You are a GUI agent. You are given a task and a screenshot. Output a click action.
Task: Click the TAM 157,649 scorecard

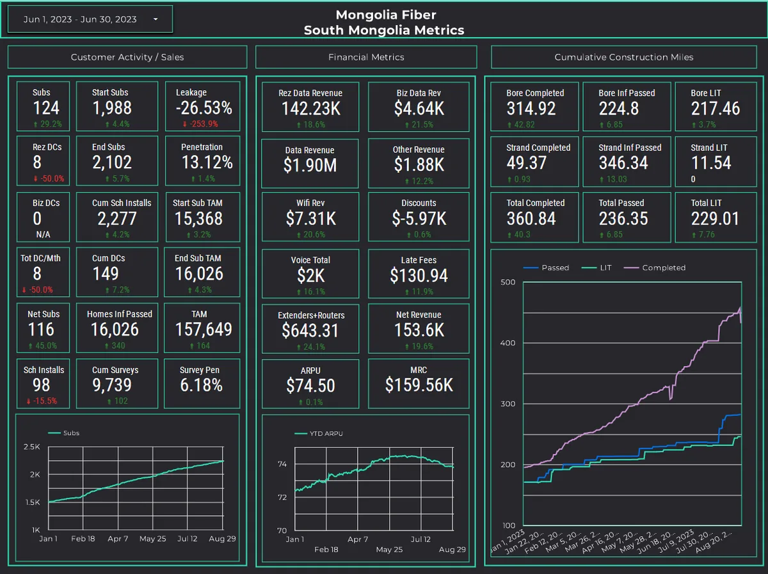point(202,329)
